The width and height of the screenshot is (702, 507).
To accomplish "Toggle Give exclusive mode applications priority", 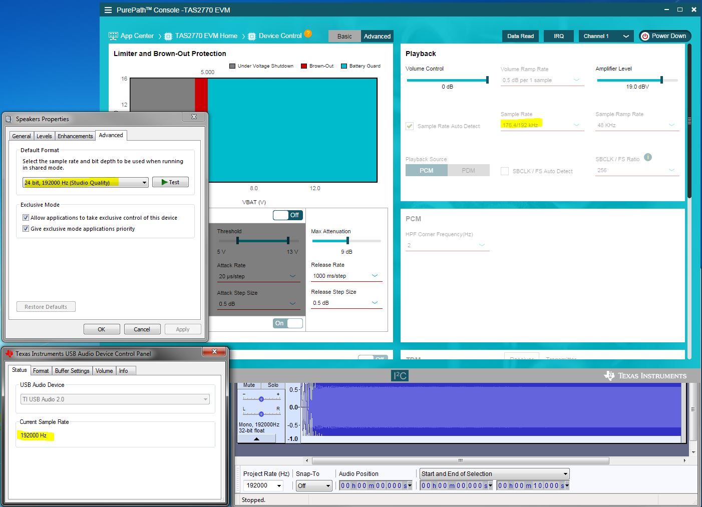I will (x=26, y=229).
